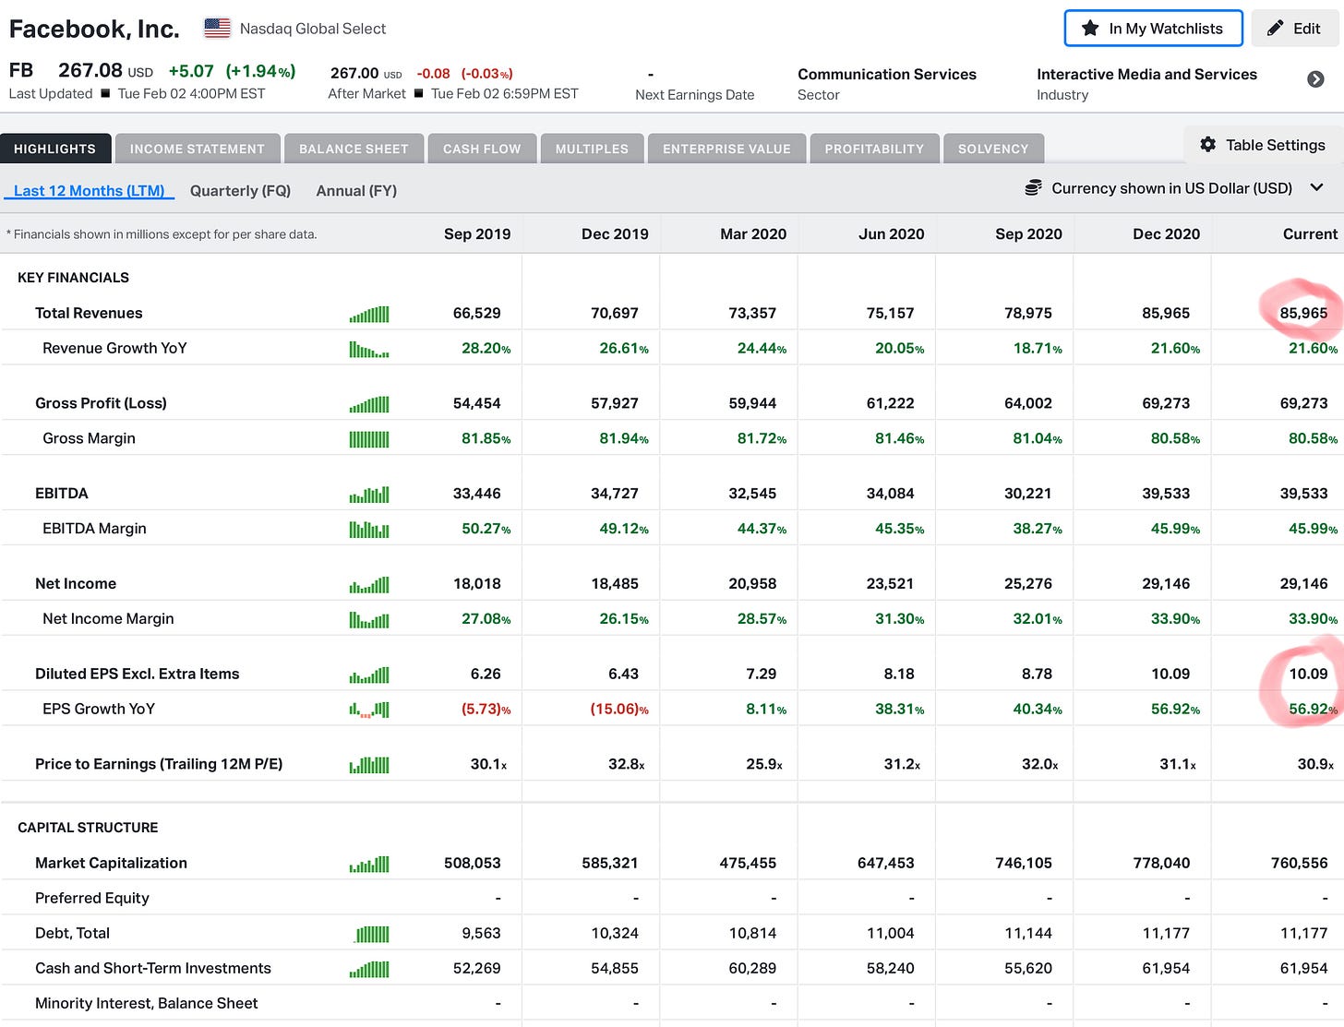Select Last 12 Months (LTM) period
The width and height of the screenshot is (1344, 1027).
click(89, 191)
